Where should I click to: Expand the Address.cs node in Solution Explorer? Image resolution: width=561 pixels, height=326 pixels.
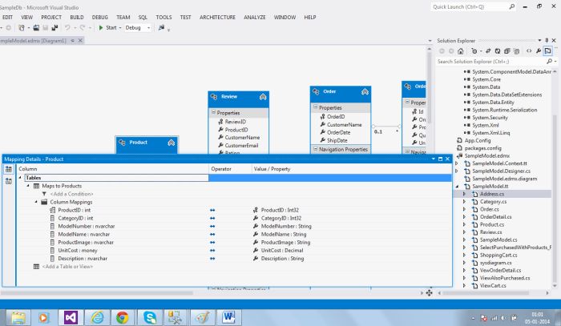tap(464, 194)
